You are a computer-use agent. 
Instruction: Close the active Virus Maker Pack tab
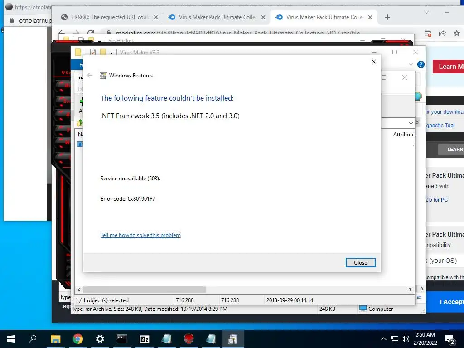click(370, 18)
